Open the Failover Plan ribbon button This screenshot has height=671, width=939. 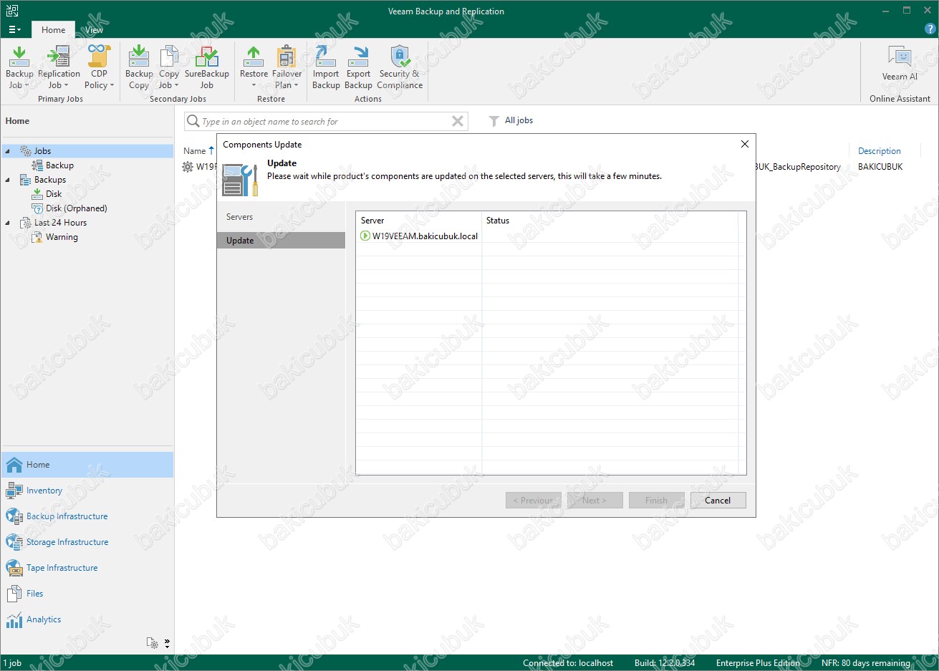286,68
